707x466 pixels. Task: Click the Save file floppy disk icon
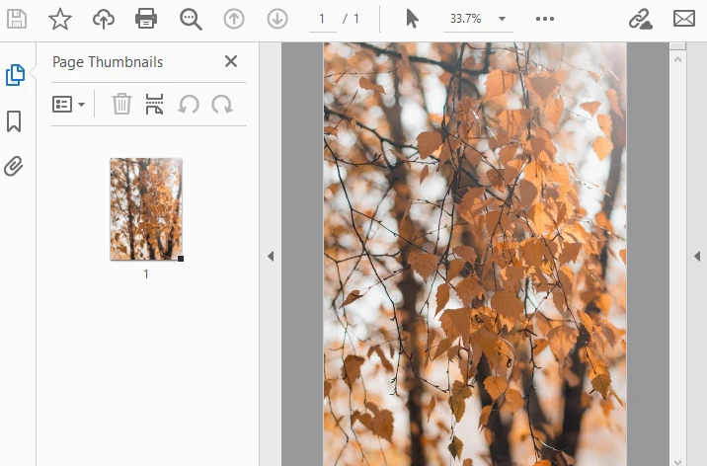point(17,19)
